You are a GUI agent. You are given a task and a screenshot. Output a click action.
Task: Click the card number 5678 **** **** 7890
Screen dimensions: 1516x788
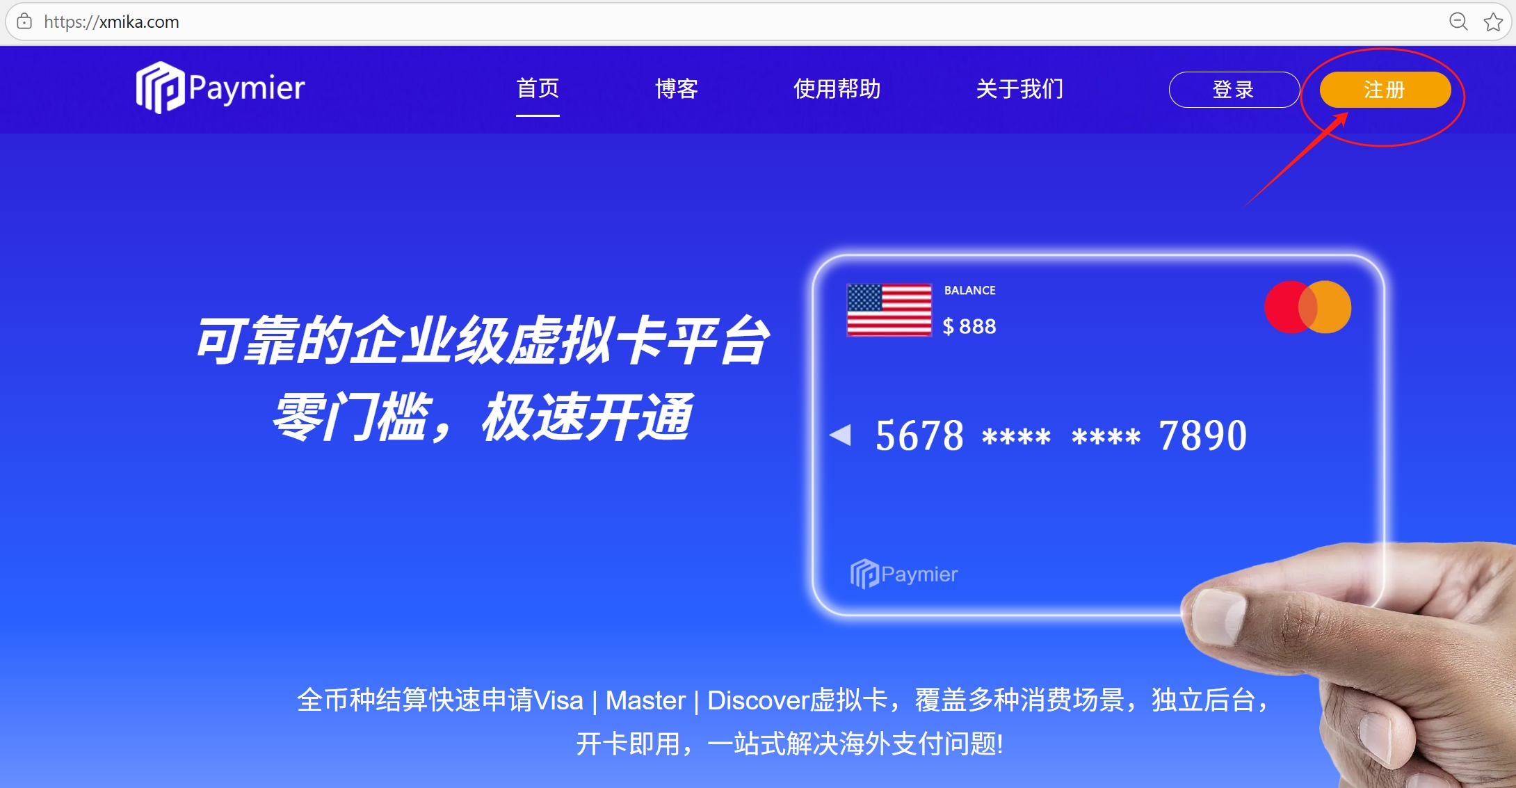tap(1061, 436)
